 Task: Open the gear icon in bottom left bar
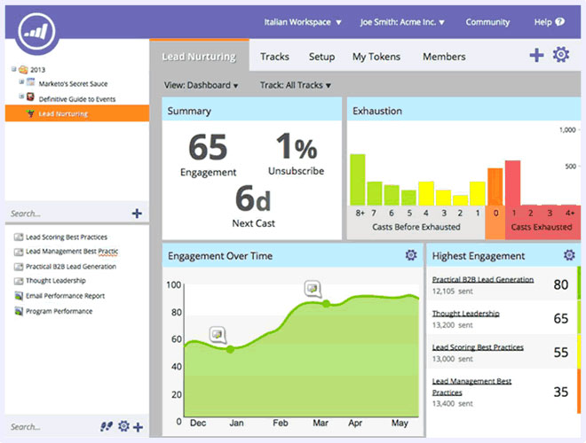coord(123,426)
